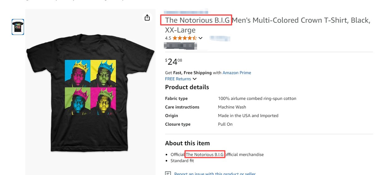Click the blurred text line below the rating
380x175 pixels.
(180, 46)
